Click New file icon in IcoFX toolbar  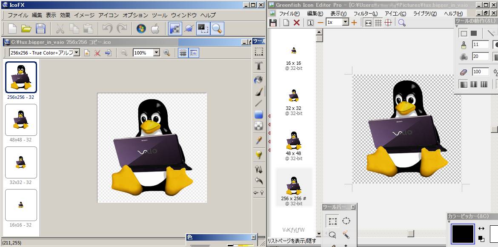click(x=12, y=29)
